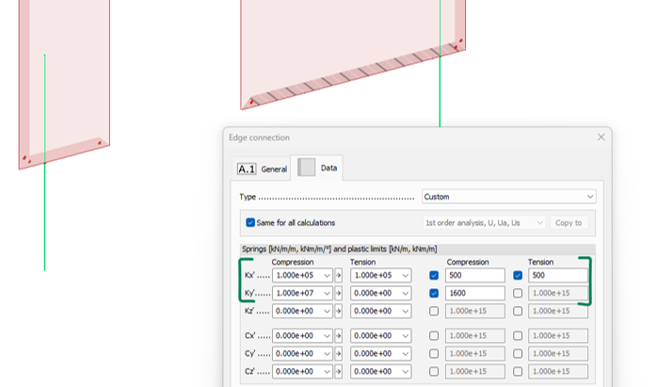Copy Ky' compression to tension arrow
Viewport: 657px width, 387px height.
coord(338,293)
